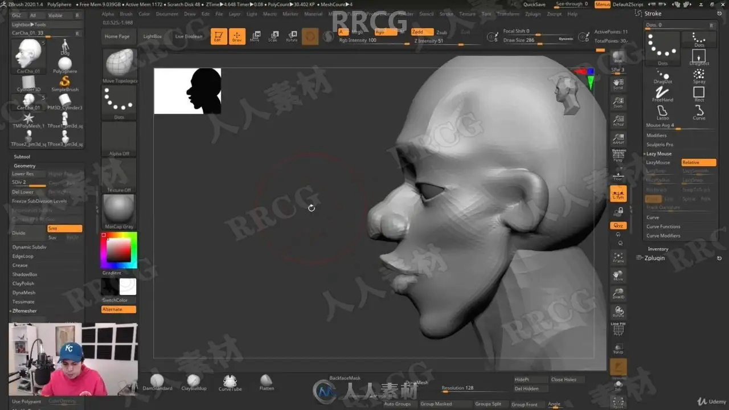Click the Scroll canvas navigation icon

point(618,84)
